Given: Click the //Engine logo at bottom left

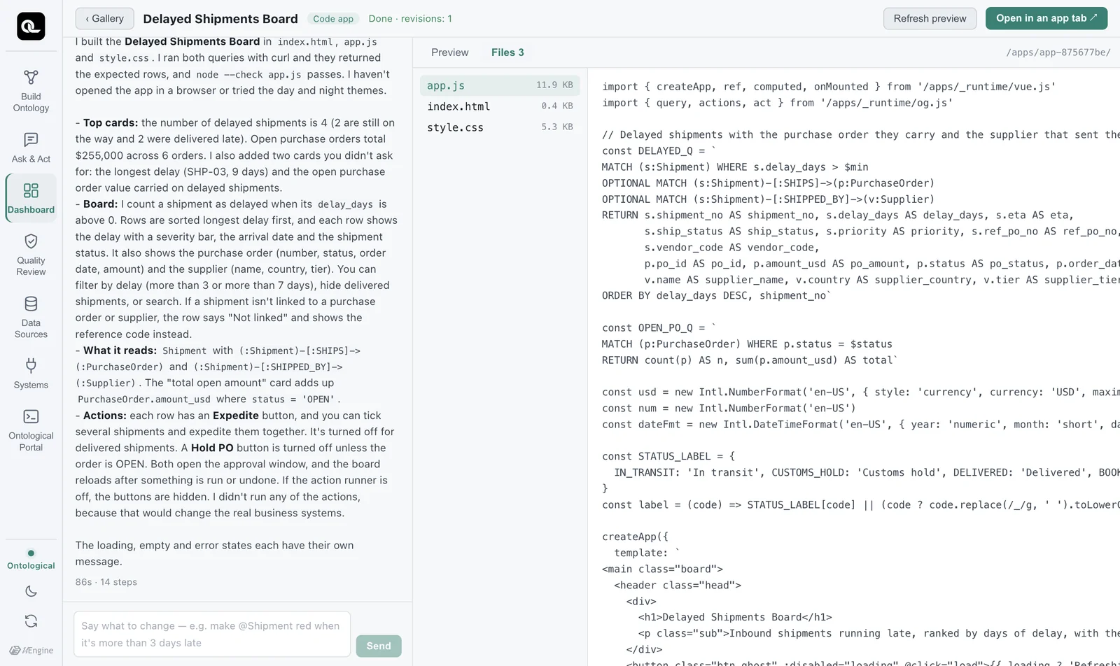Looking at the screenshot, I should point(31,650).
